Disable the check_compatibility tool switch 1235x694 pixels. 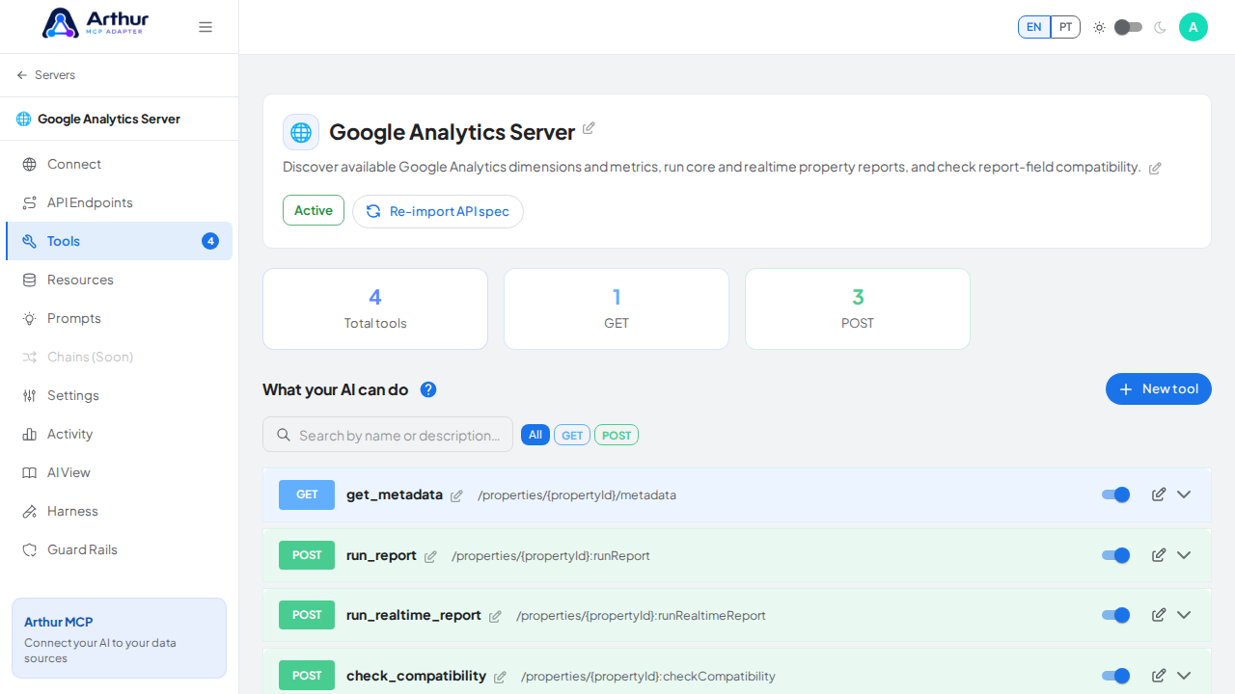[x=1116, y=676]
